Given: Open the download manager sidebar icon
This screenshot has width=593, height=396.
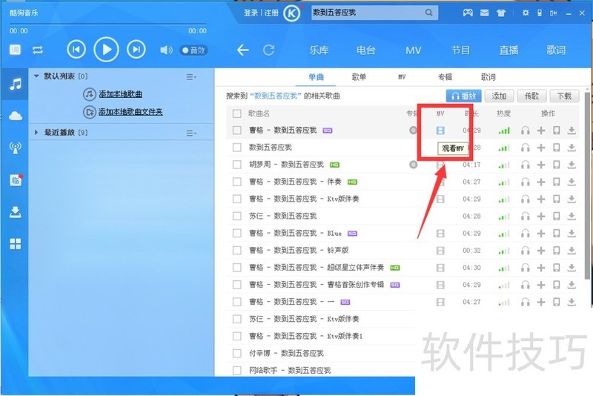Looking at the screenshot, I should (15, 212).
